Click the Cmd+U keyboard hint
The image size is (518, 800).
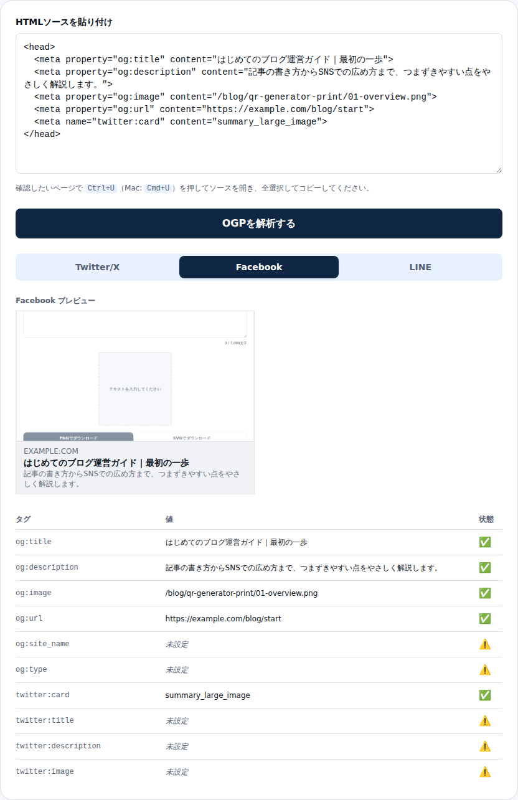click(158, 188)
